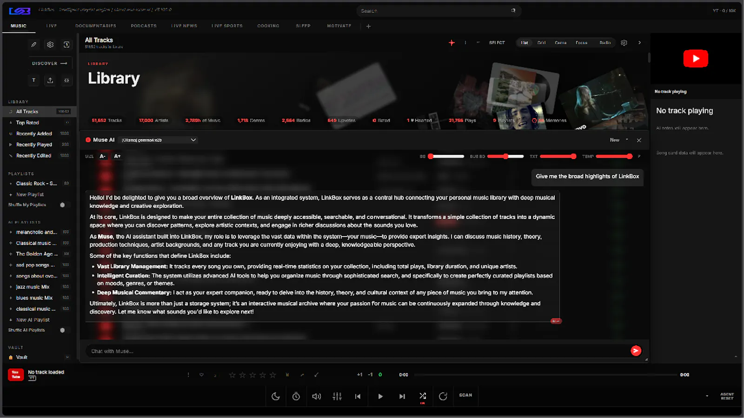
Task: Rate track five stars
Action: point(273,375)
